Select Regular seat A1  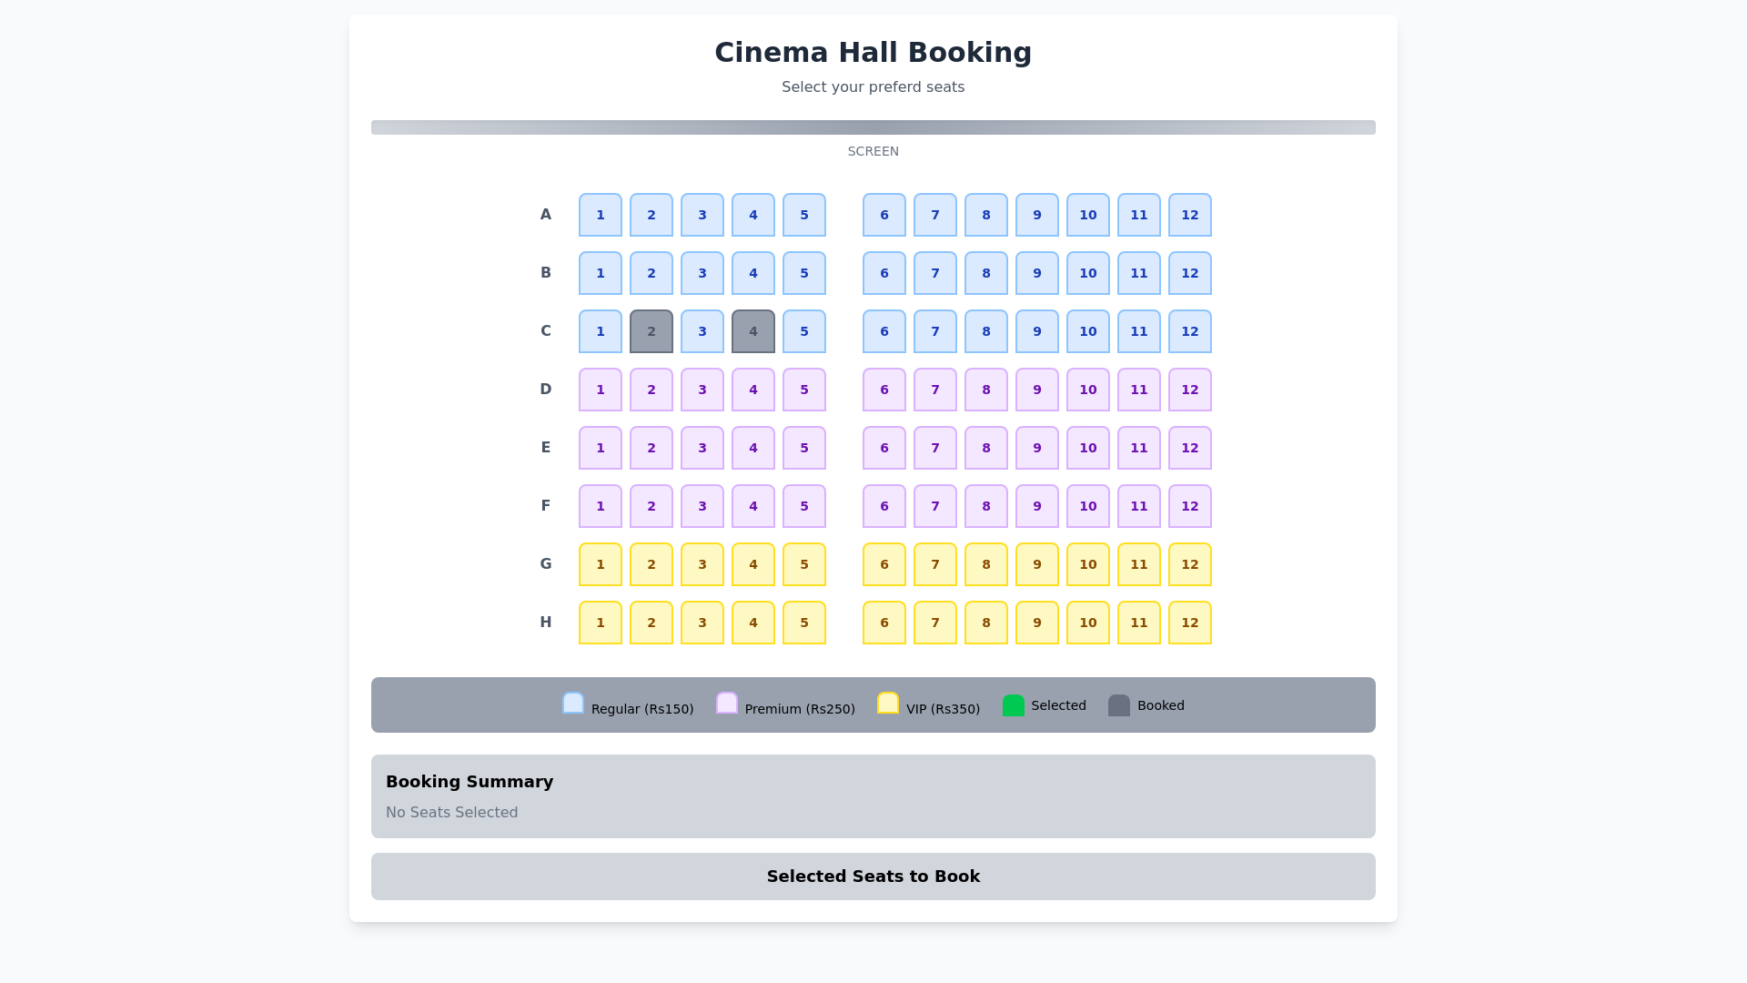pos(601,215)
